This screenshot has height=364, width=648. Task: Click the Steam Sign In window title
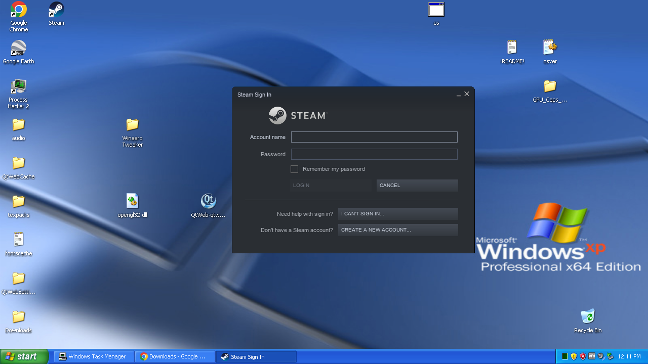[x=254, y=95]
